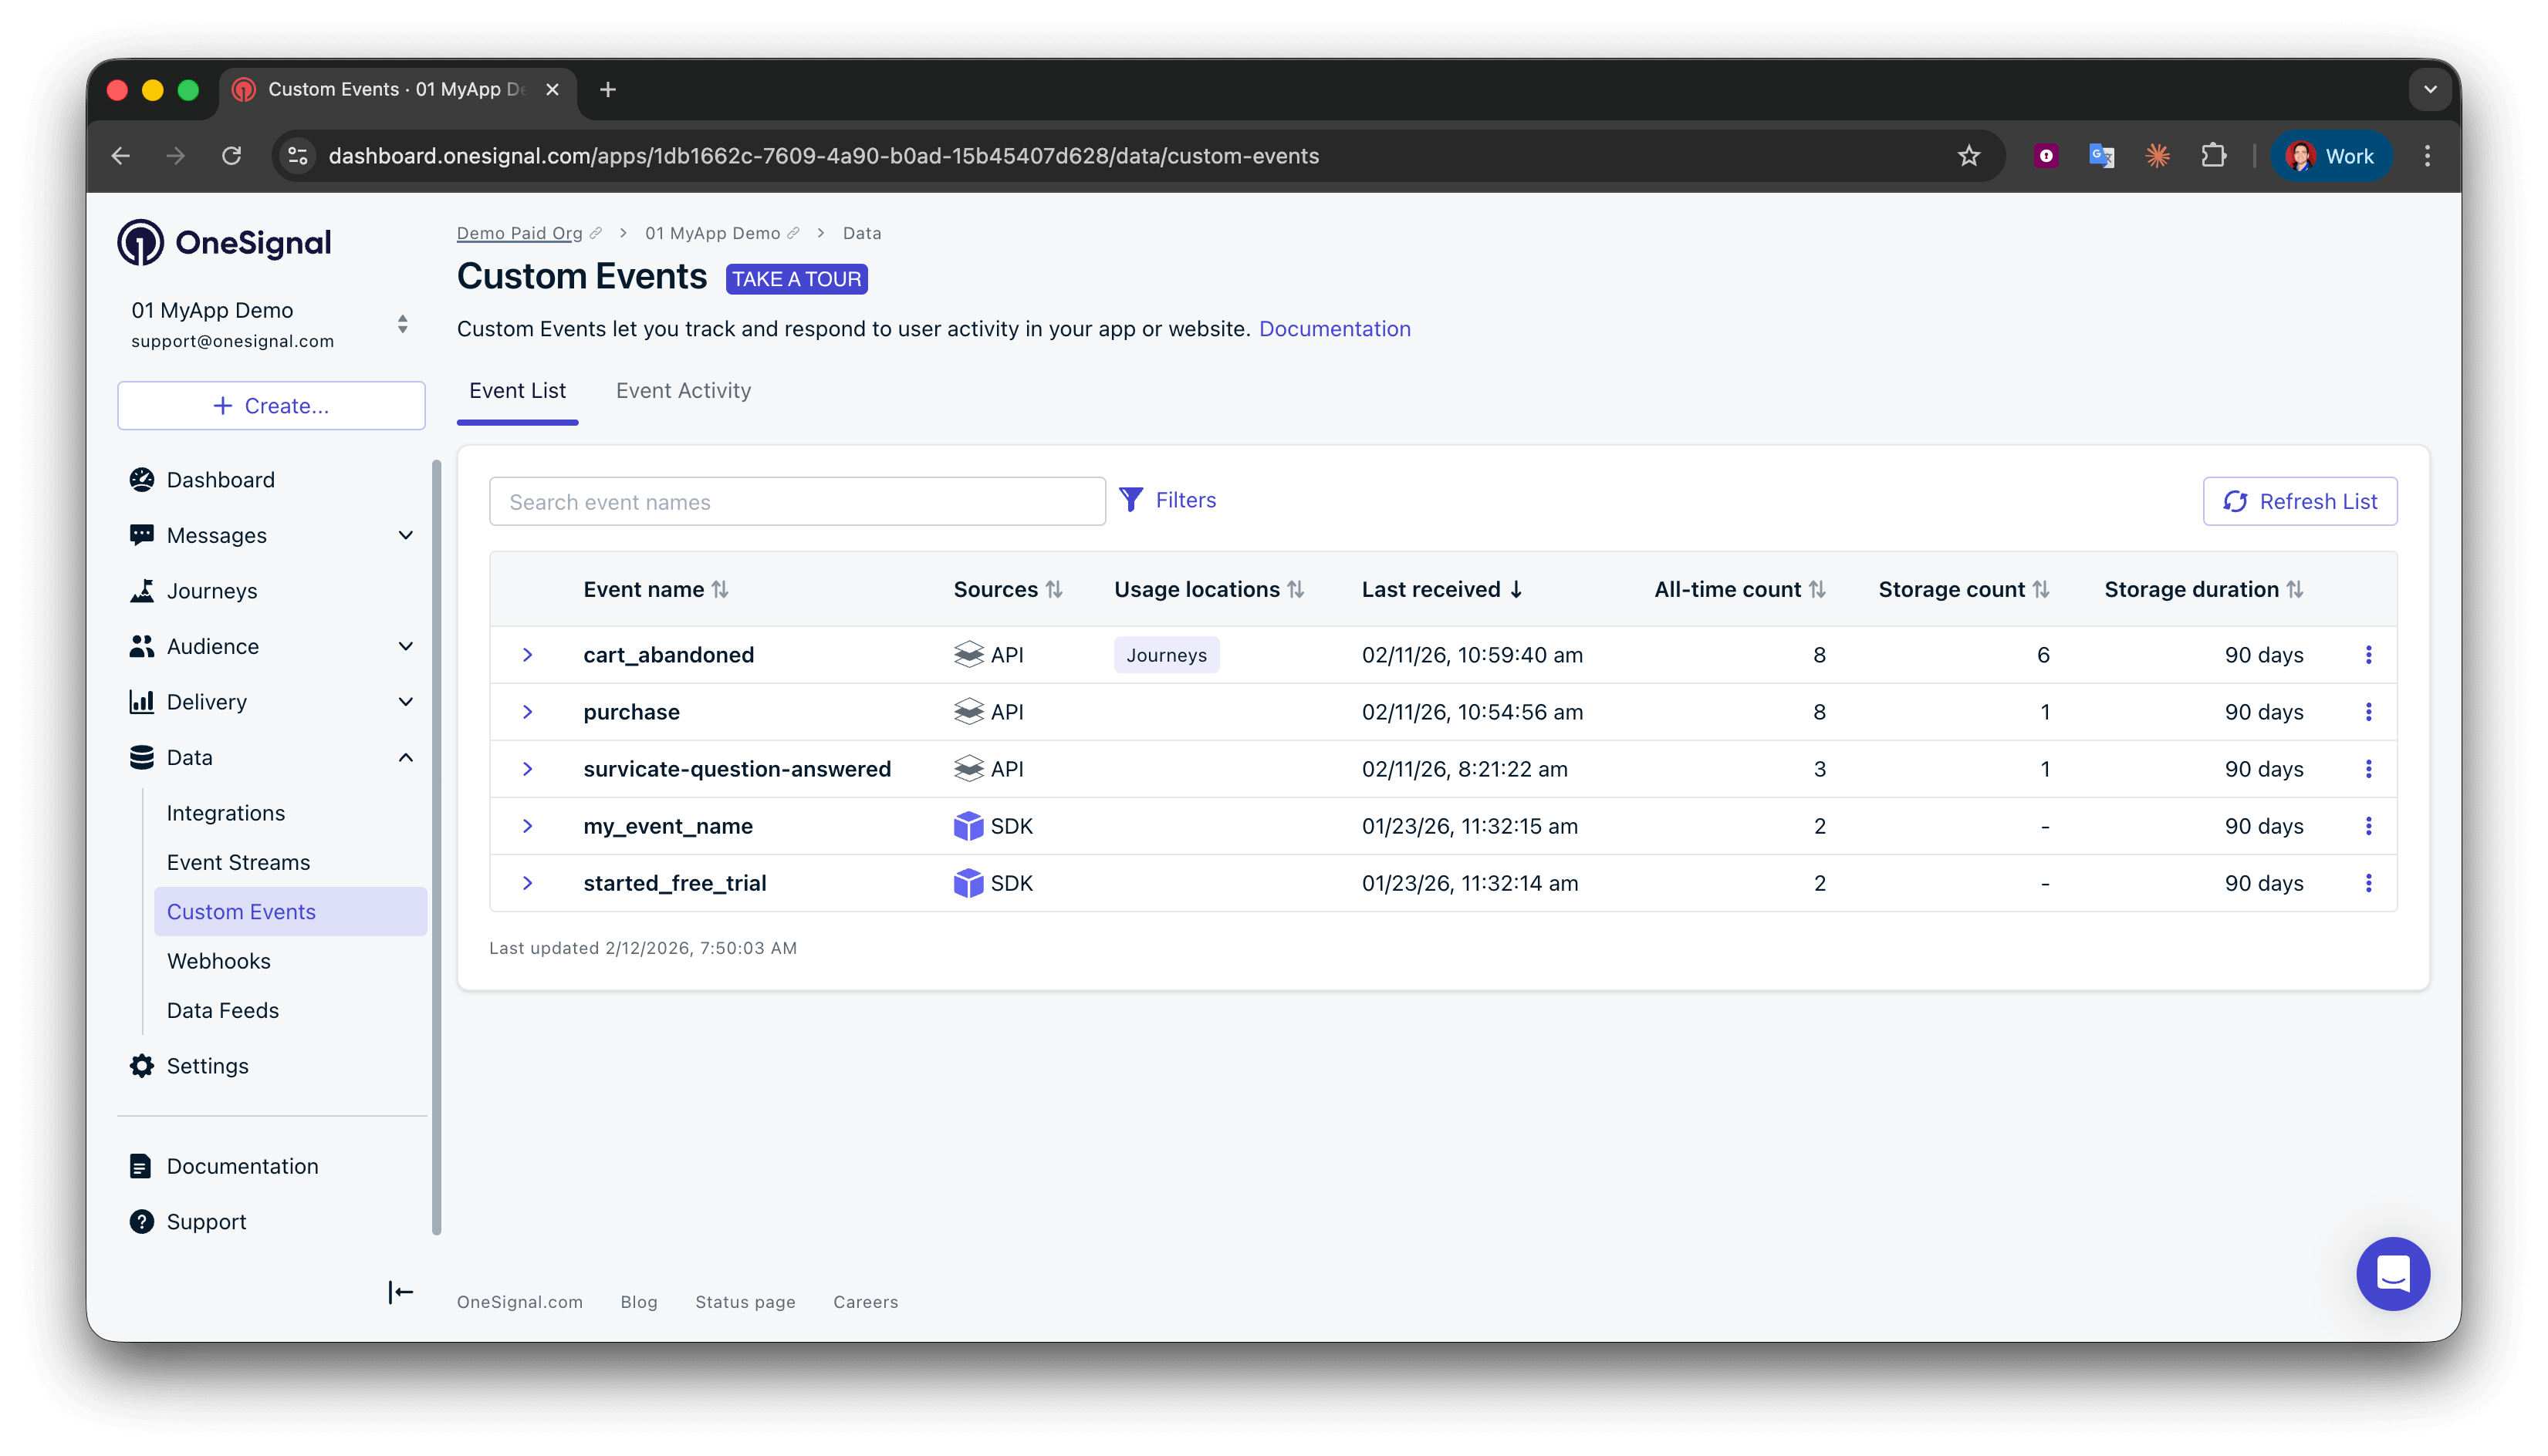Click the Filters funnel icon

coord(1130,500)
